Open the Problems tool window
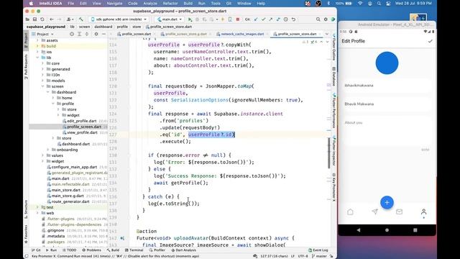Screen dimensions: 460x259 91,250
